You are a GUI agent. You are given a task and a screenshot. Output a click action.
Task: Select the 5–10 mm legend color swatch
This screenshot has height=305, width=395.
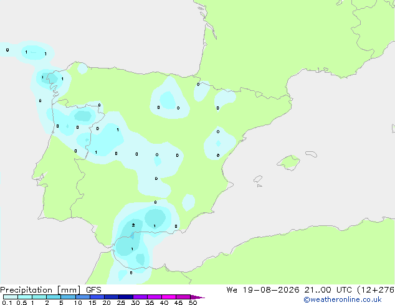pos(68,297)
